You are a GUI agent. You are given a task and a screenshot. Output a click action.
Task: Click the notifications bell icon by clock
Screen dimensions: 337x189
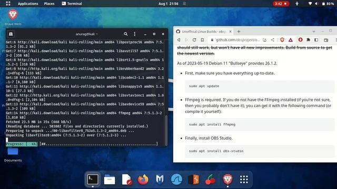pos(184,4)
